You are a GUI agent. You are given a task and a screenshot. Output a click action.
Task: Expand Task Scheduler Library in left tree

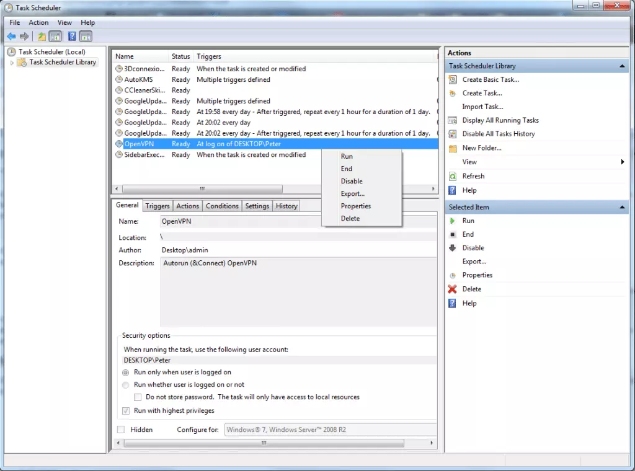point(11,62)
